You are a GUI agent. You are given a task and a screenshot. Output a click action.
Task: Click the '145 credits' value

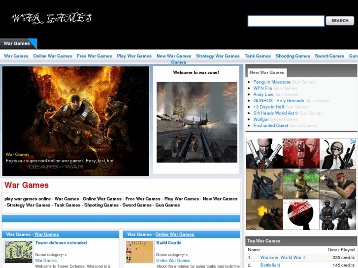pyautogui.click(x=343, y=265)
